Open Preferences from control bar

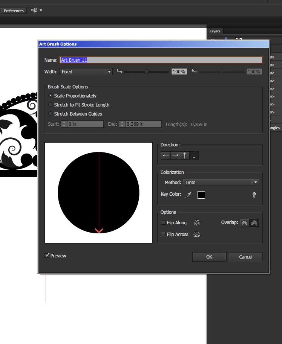14,11
